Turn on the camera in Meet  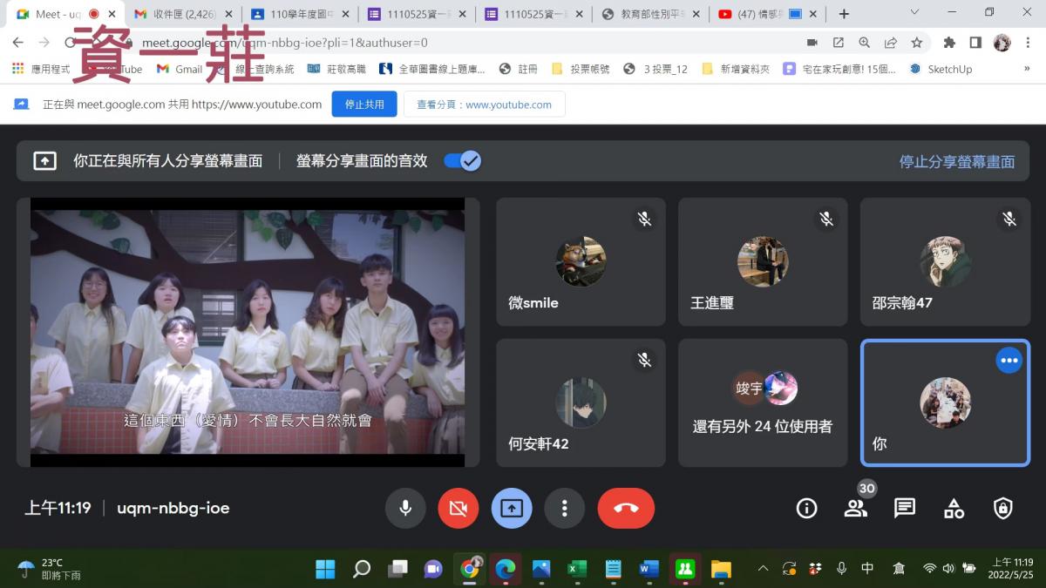[458, 508]
